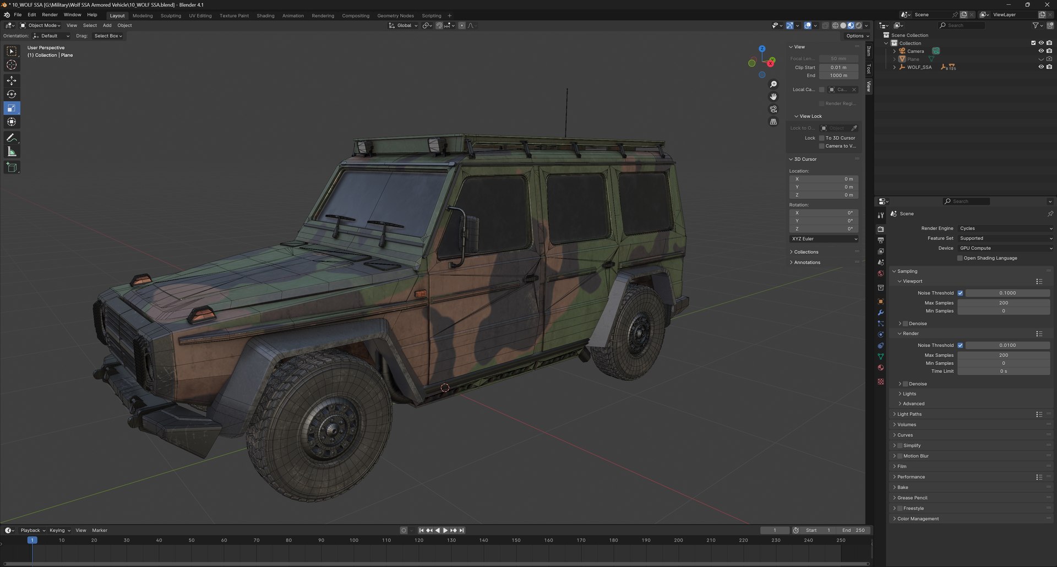1057x567 pixels.
Task: Click the viewport zoom magnifier icon
Action: click(x=773, y=84)
